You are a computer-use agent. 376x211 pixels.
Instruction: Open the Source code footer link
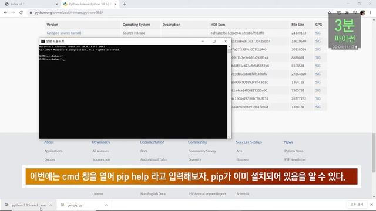click(x=102, y=159)
